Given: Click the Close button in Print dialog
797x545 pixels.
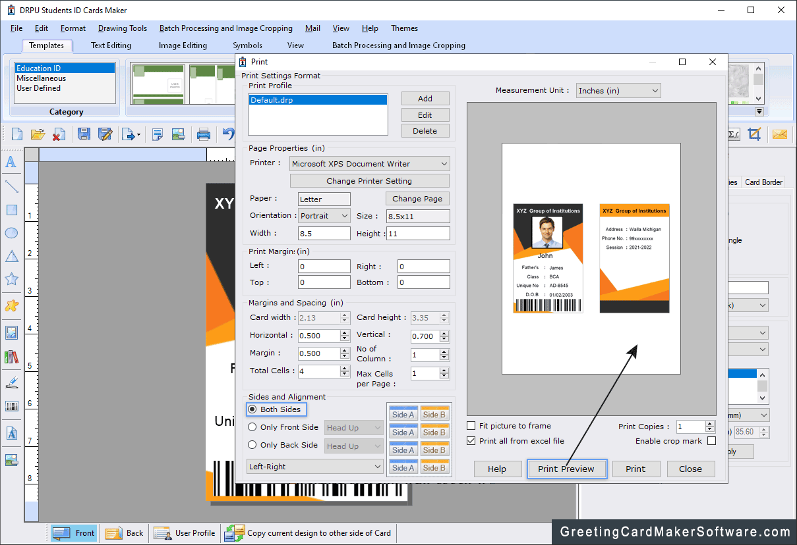Looking at the screenshot, I should point(691,469).
